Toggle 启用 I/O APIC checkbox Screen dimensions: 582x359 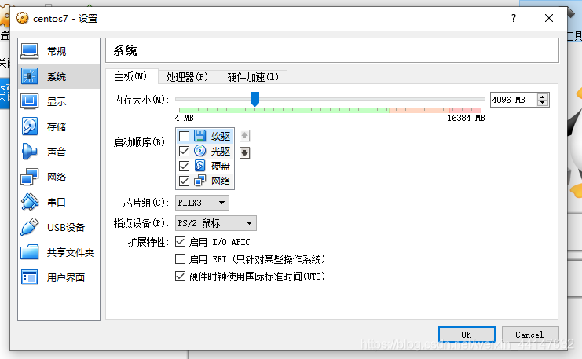coord(180,242)
